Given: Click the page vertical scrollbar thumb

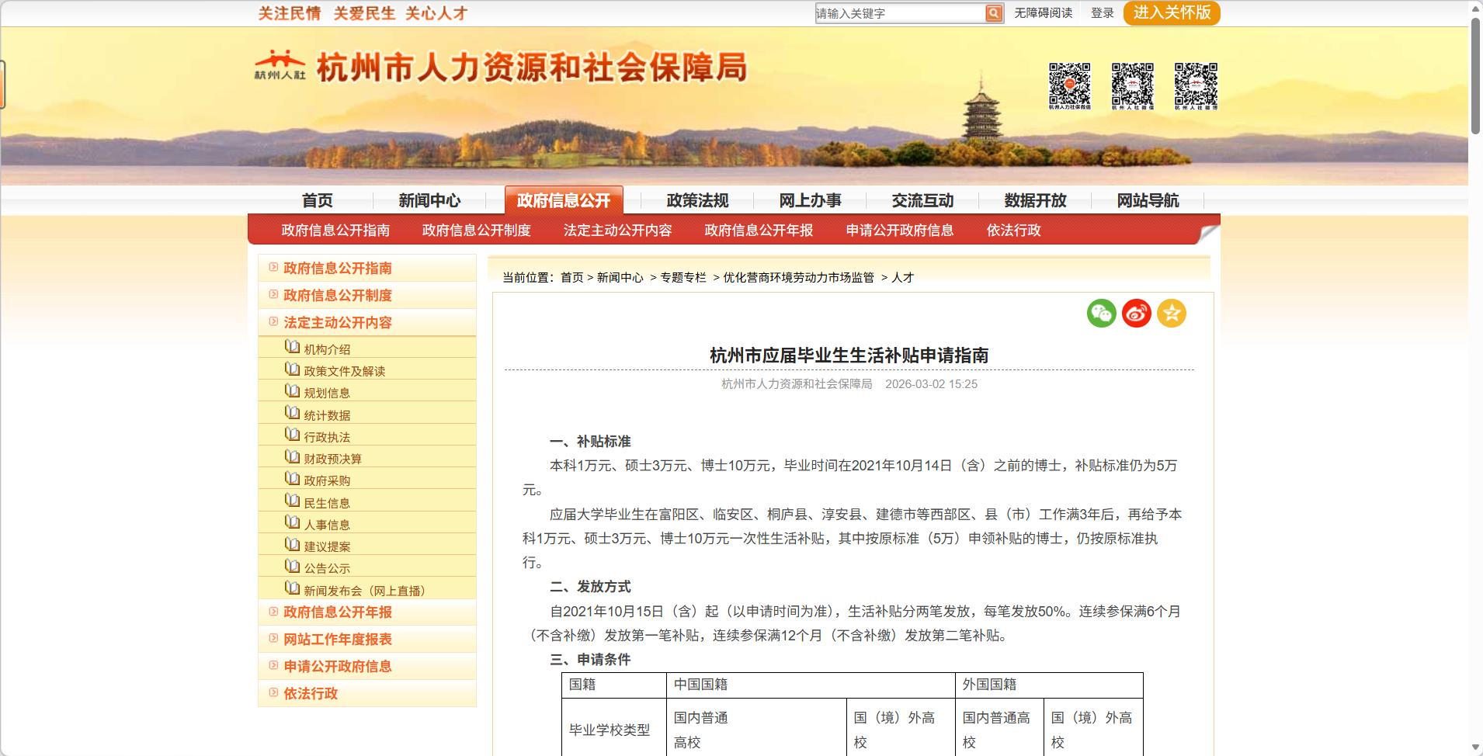Looking at the screenshot, I should click(1475, 76).
